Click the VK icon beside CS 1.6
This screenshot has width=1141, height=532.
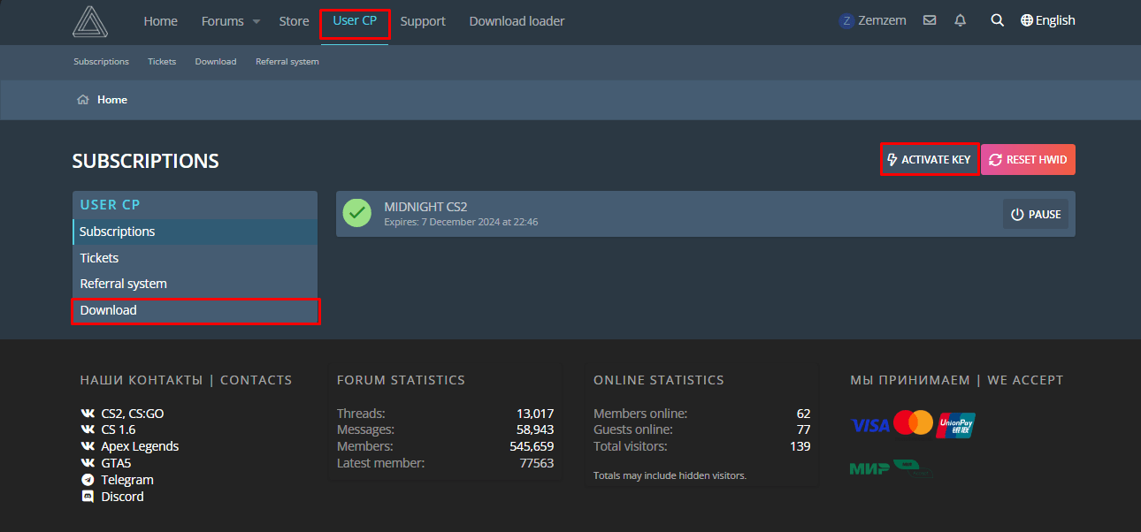[88, 429]
